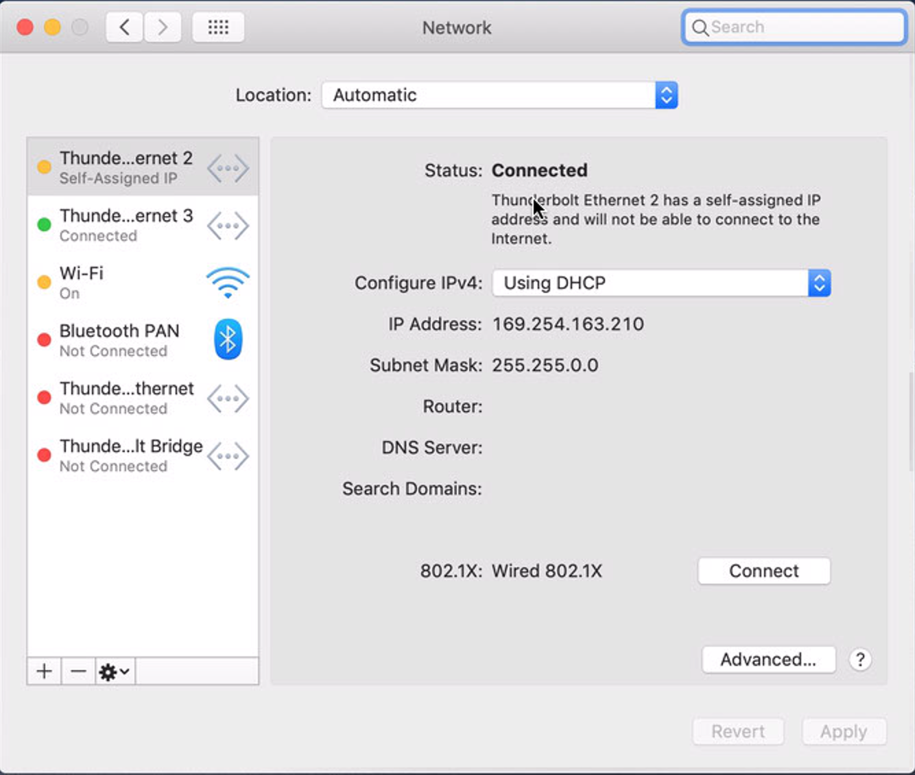
Task: Click the Bluetooth PAN icon
Action: pos(228,339)
